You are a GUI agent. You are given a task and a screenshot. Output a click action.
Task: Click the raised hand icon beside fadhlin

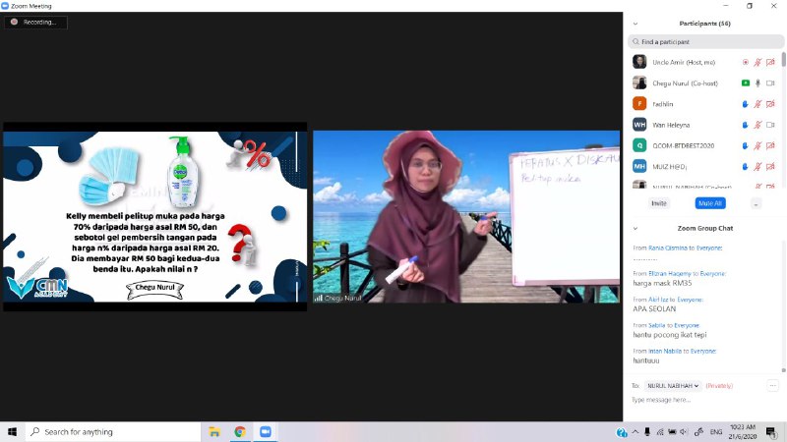745,103
